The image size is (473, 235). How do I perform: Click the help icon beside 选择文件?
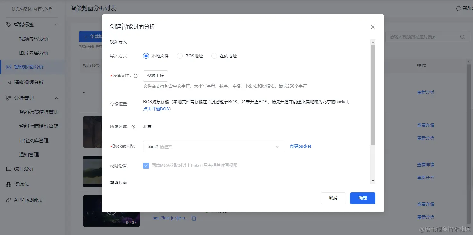pyautogui.click(x=135, y=76)
